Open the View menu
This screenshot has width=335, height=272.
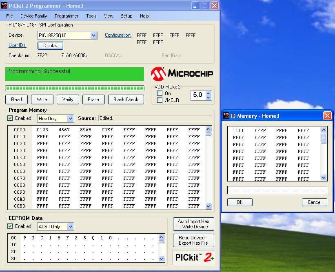click(109, 16)
